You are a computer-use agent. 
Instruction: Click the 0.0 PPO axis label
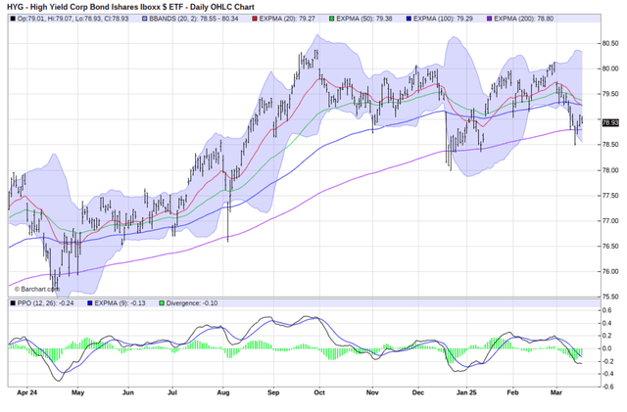(607, 348)
